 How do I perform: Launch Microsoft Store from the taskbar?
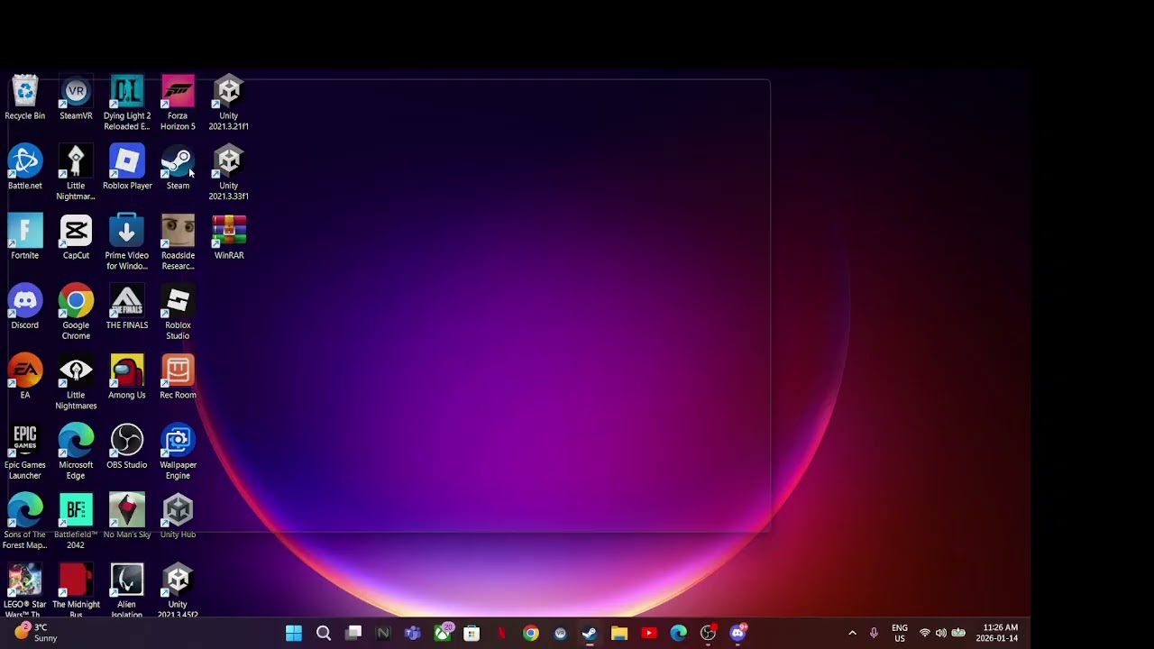[472, 634]
